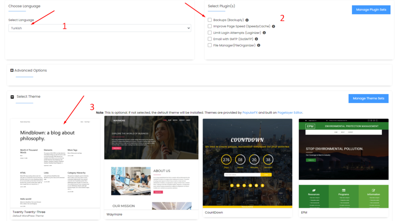The height and width of the screenshot is (221, 399).
Task: Open the PopularFX link
Action: [x=250, y=113]
